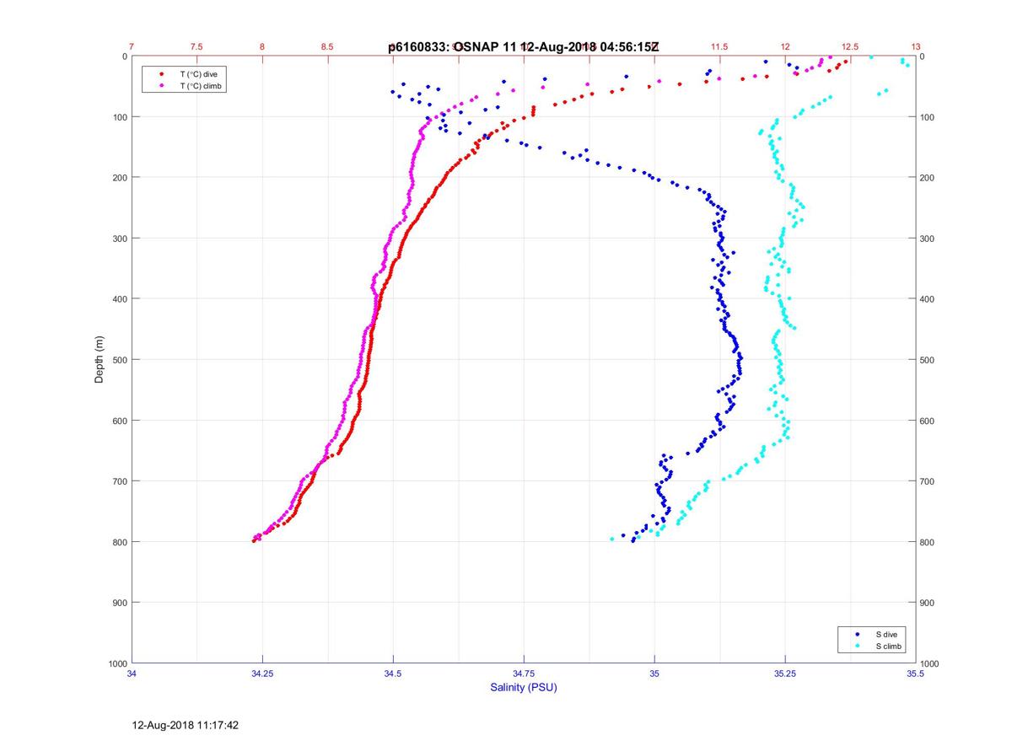Click red temperature tick label '11.5'
This screenshot has height=746, width=1012.
(x=719, y=46)
